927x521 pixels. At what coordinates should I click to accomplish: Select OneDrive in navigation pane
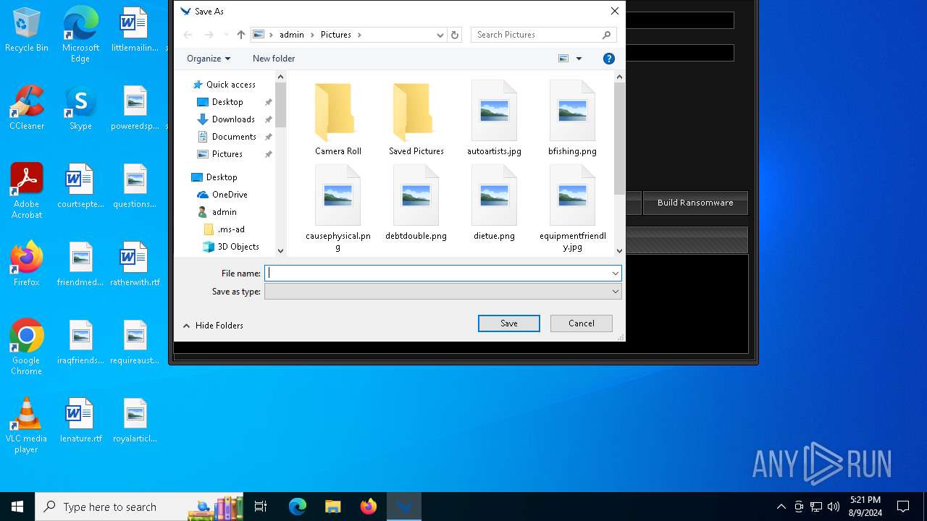pyautogui.click(x=222, y=195)
